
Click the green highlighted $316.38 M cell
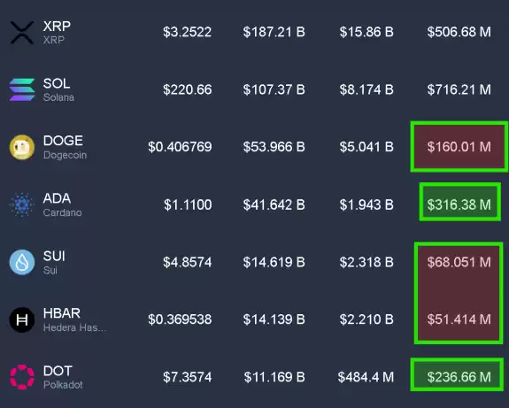(459, 202)
